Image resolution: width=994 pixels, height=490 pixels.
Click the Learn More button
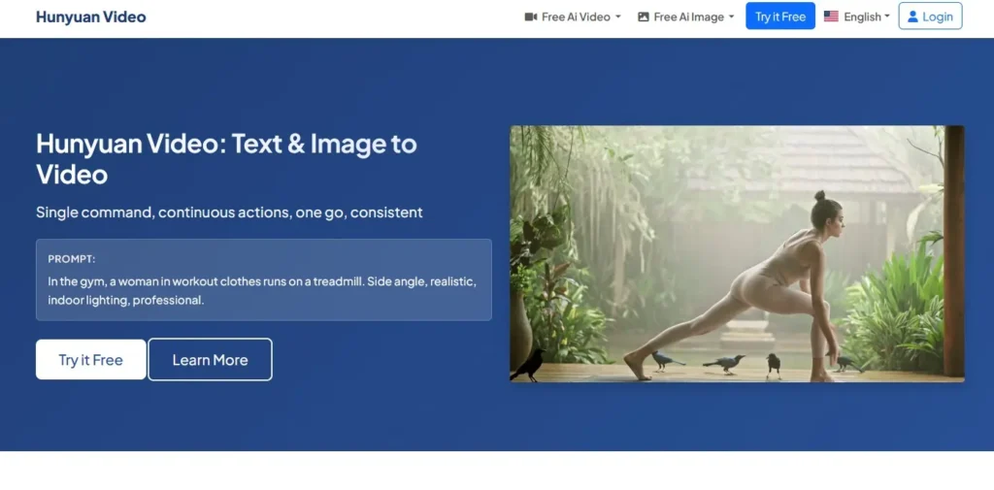[210, 360]
